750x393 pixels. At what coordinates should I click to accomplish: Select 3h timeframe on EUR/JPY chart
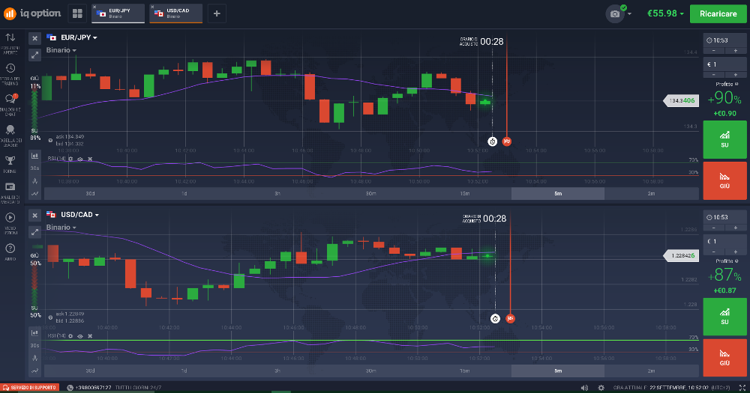[277, 193]
